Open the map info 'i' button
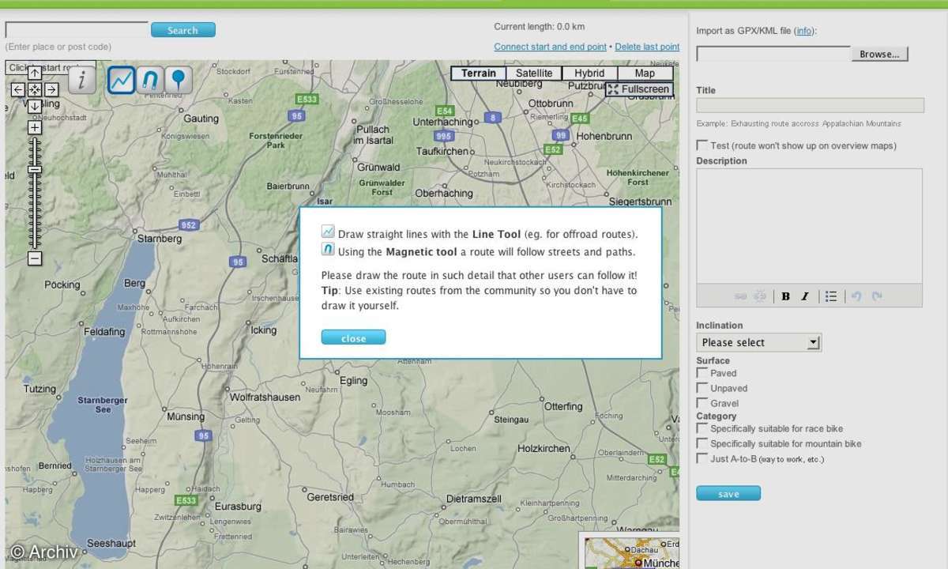Screen dimensions: 948x569 pos(82,80)
